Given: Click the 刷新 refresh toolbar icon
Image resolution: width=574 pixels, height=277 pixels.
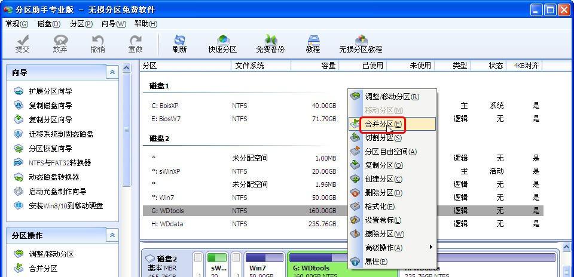Looking at the screenshot, I should 179,44.
